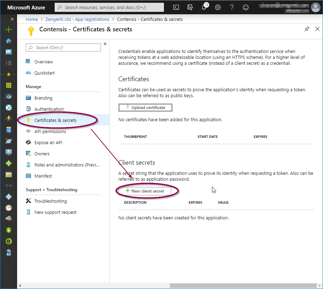Open the portal settings gear icon
The image size is (323, 289).
pos(218,7)
